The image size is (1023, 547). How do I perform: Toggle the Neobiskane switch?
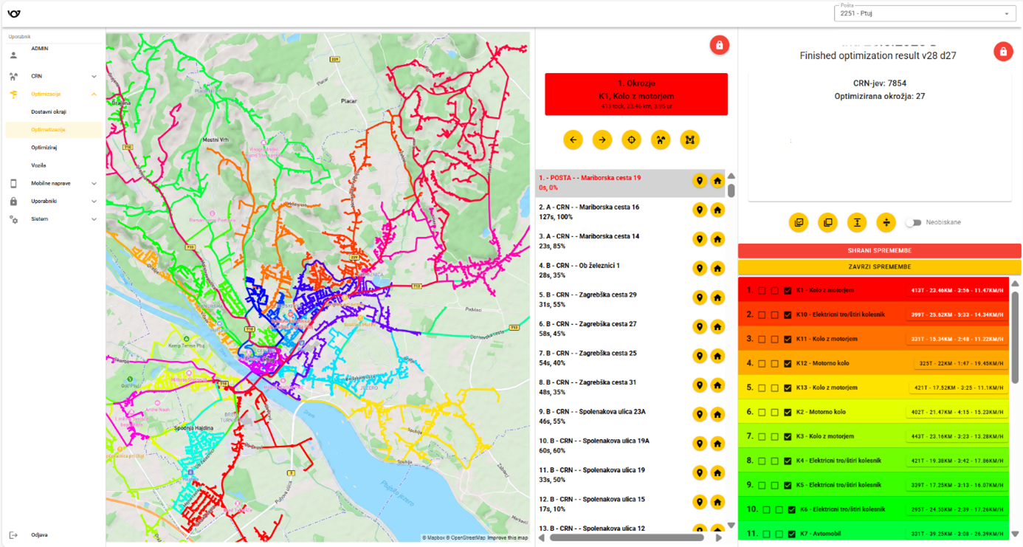click(x=914, y=222)
